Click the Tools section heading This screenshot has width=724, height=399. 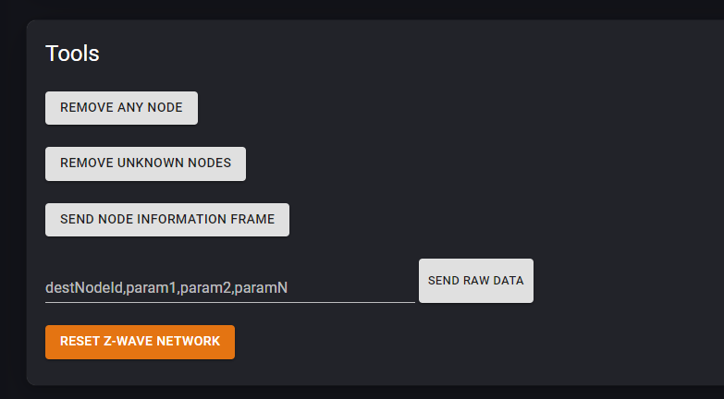coord(72,54)
